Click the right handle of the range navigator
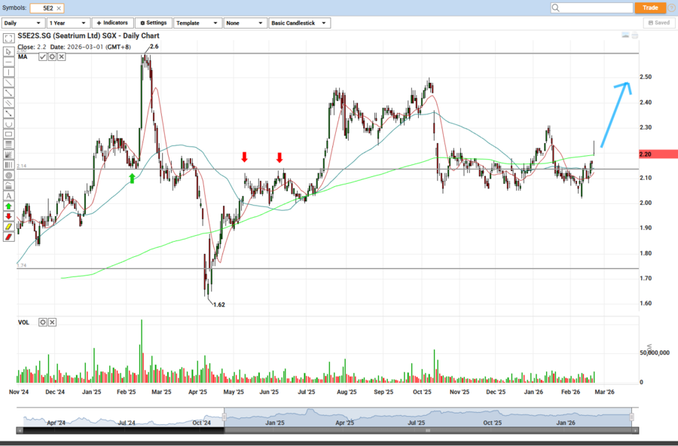Viewport: 678px width, 446px height. point(632,417)
